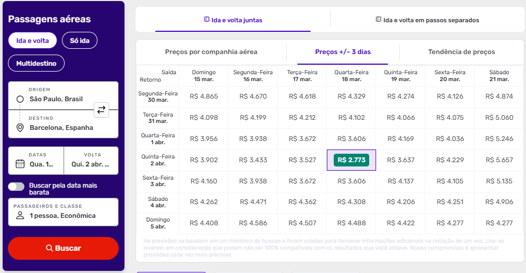The height and width of the screenshot is (273, 526).
Task: Choose the Multidestino option
Action: pos(36,63)
